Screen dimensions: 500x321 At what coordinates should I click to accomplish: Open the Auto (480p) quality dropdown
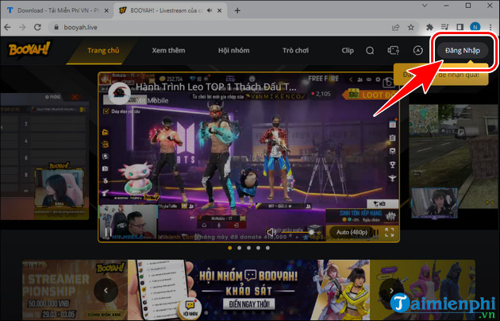coord(352,232)
